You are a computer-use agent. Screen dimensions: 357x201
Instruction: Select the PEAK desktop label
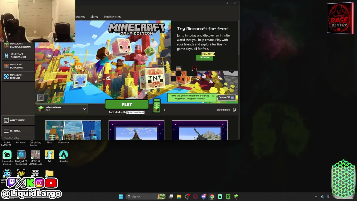[49, 143]
